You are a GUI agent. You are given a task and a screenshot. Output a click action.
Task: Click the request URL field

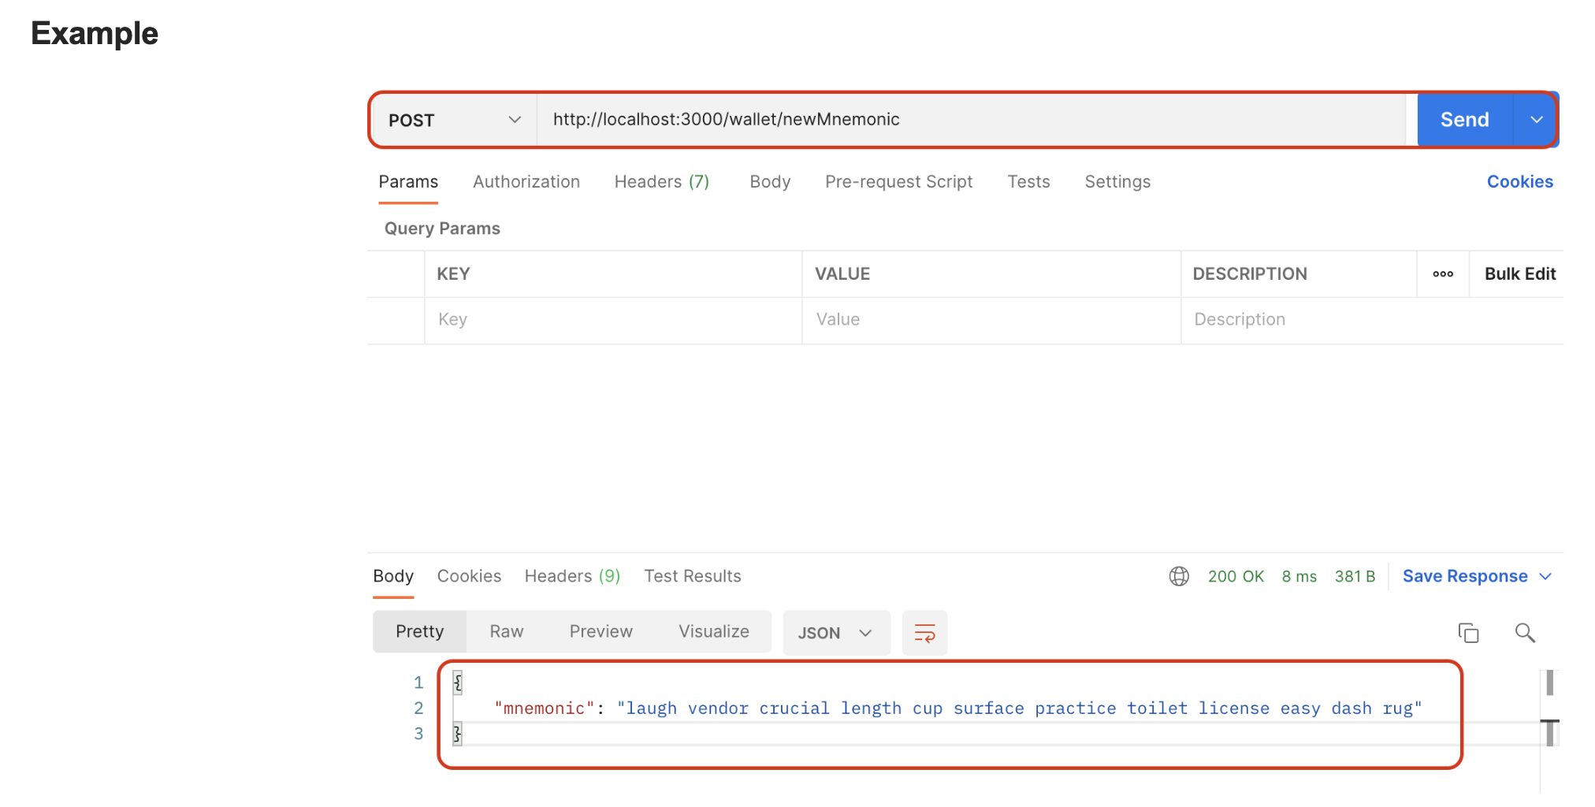tap(969, 120)
